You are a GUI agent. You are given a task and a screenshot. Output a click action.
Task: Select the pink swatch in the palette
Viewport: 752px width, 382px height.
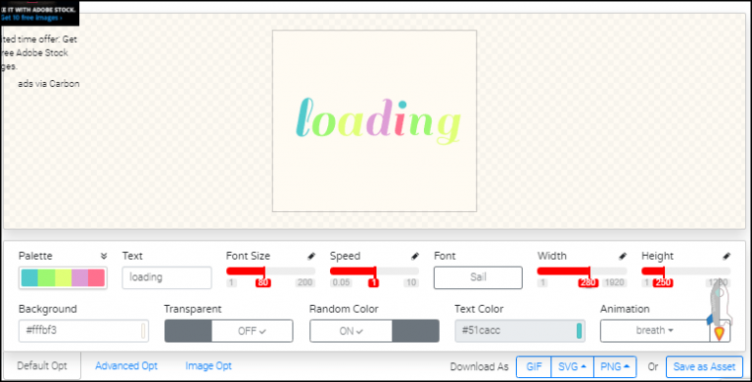[x=96, y=277]
